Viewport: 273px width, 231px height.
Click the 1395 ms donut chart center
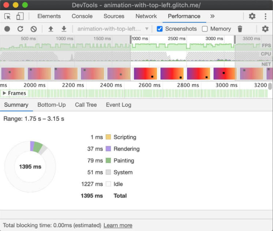(30, 167)
